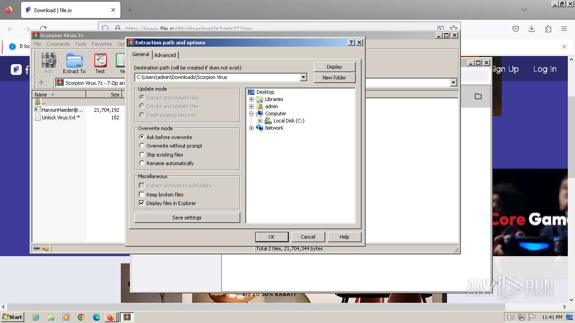Collapse the Computer tree node
Viewport: 575px width, 323px height.
(252, 113)
